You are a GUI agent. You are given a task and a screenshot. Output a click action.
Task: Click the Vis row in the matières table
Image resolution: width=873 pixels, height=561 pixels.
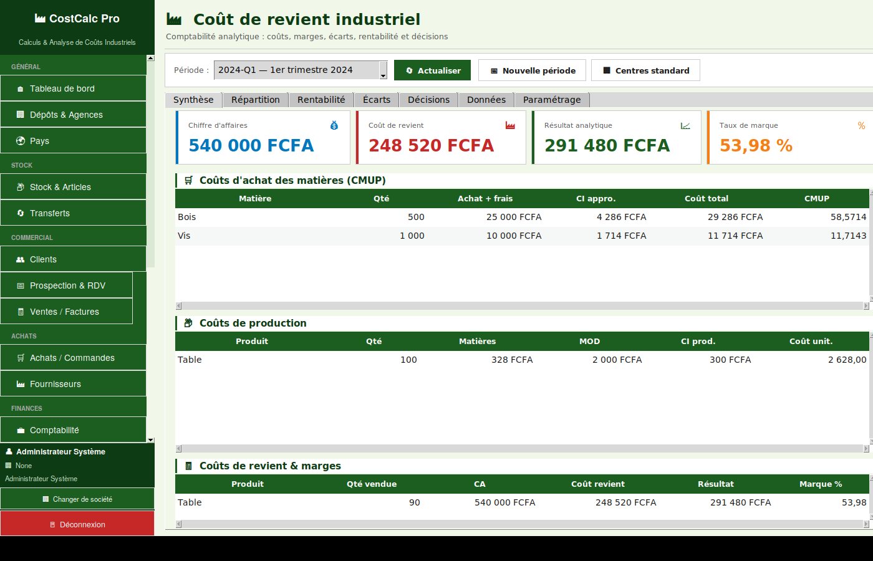(x=523, y=236)
